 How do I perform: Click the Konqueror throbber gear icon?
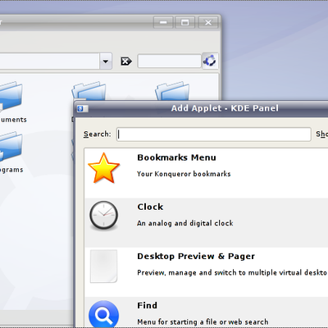click(x=210, y=61)
